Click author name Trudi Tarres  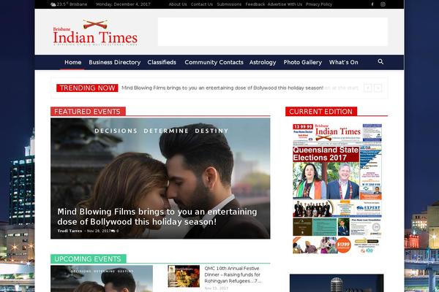(x=70, y=231)
